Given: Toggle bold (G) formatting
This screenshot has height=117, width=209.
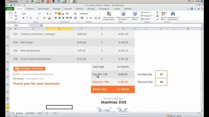Looking at the screenshot, I should 24,18.
